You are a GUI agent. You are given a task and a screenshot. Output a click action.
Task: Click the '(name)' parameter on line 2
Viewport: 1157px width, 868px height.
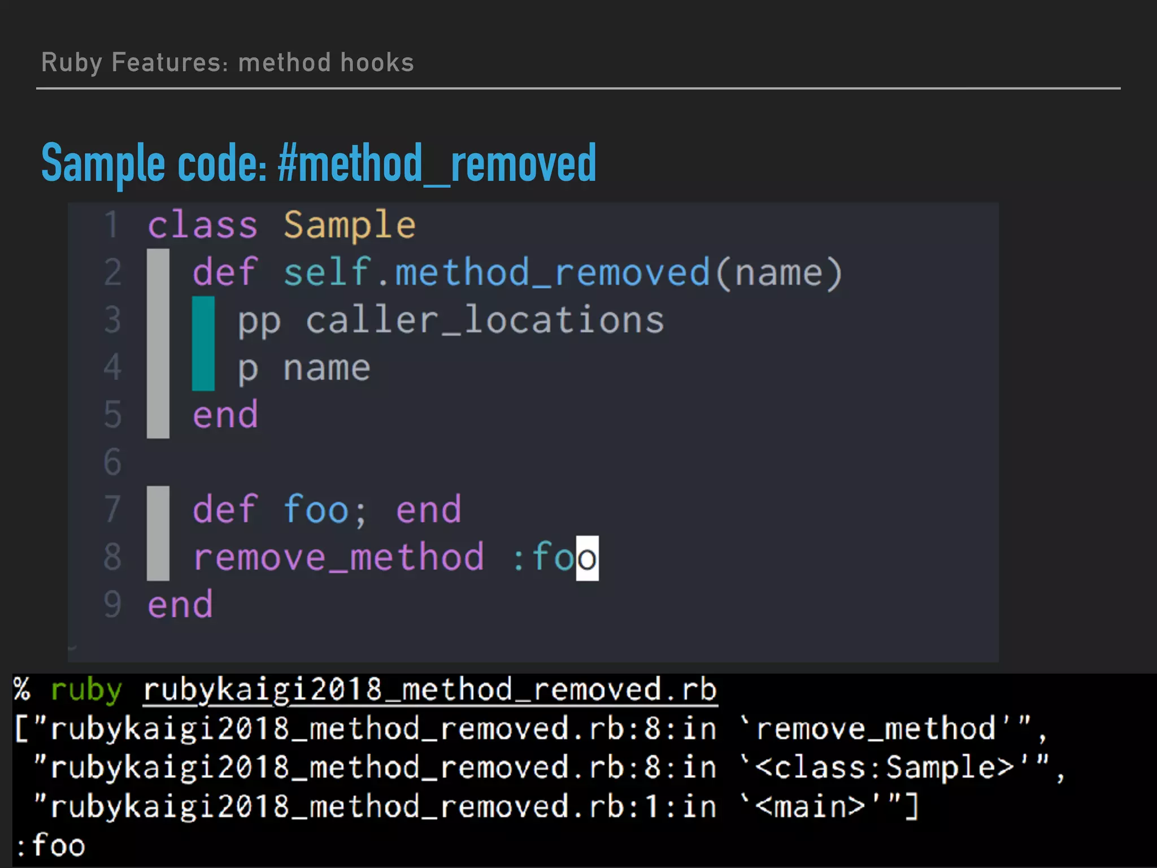(x=779, y=272)
